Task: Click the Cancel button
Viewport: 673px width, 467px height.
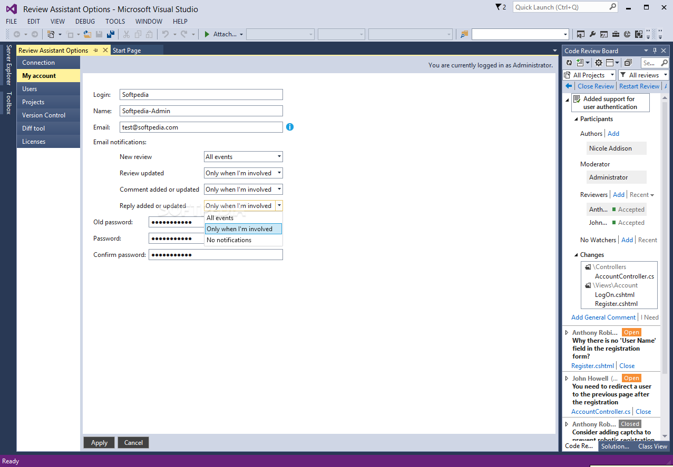Action: click(x=133, y=443)
